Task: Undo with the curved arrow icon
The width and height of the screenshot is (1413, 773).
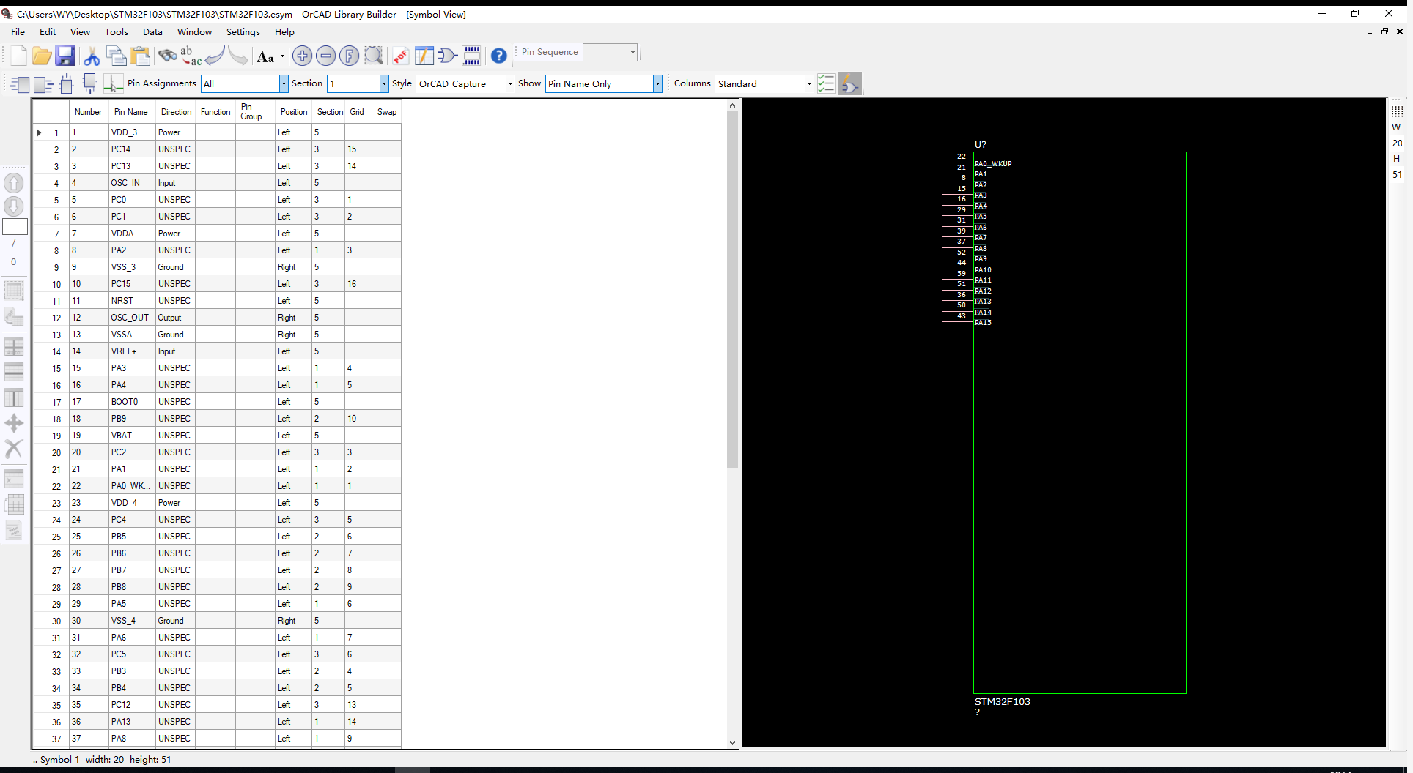Action: [215, 56]
